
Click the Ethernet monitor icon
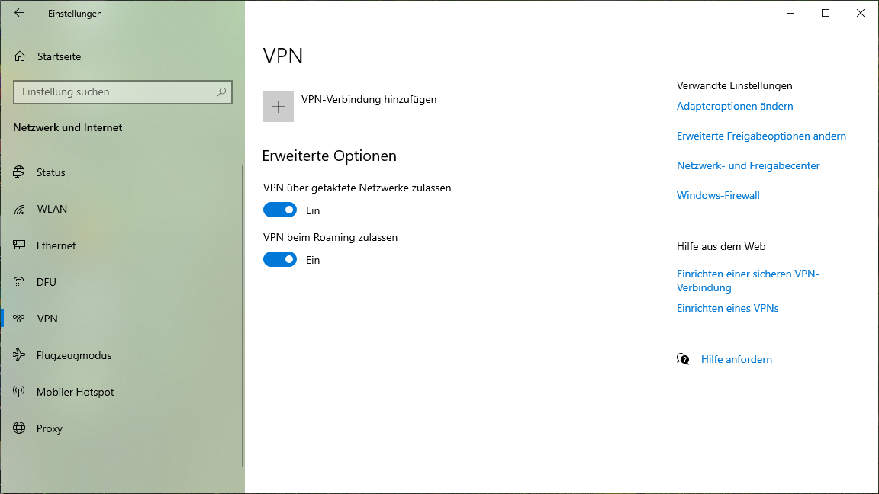coord(20,245)
